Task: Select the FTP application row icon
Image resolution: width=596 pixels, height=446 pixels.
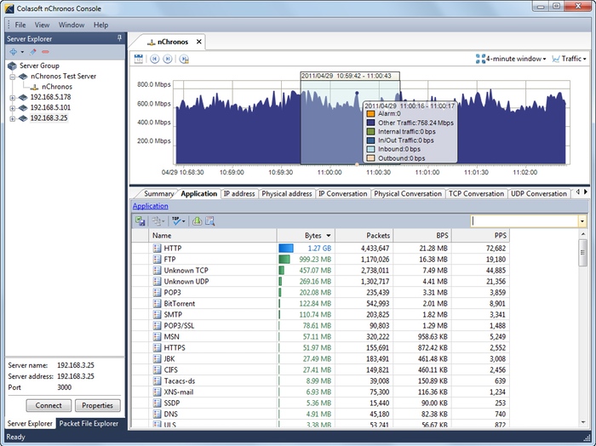Action: point(157,259)
